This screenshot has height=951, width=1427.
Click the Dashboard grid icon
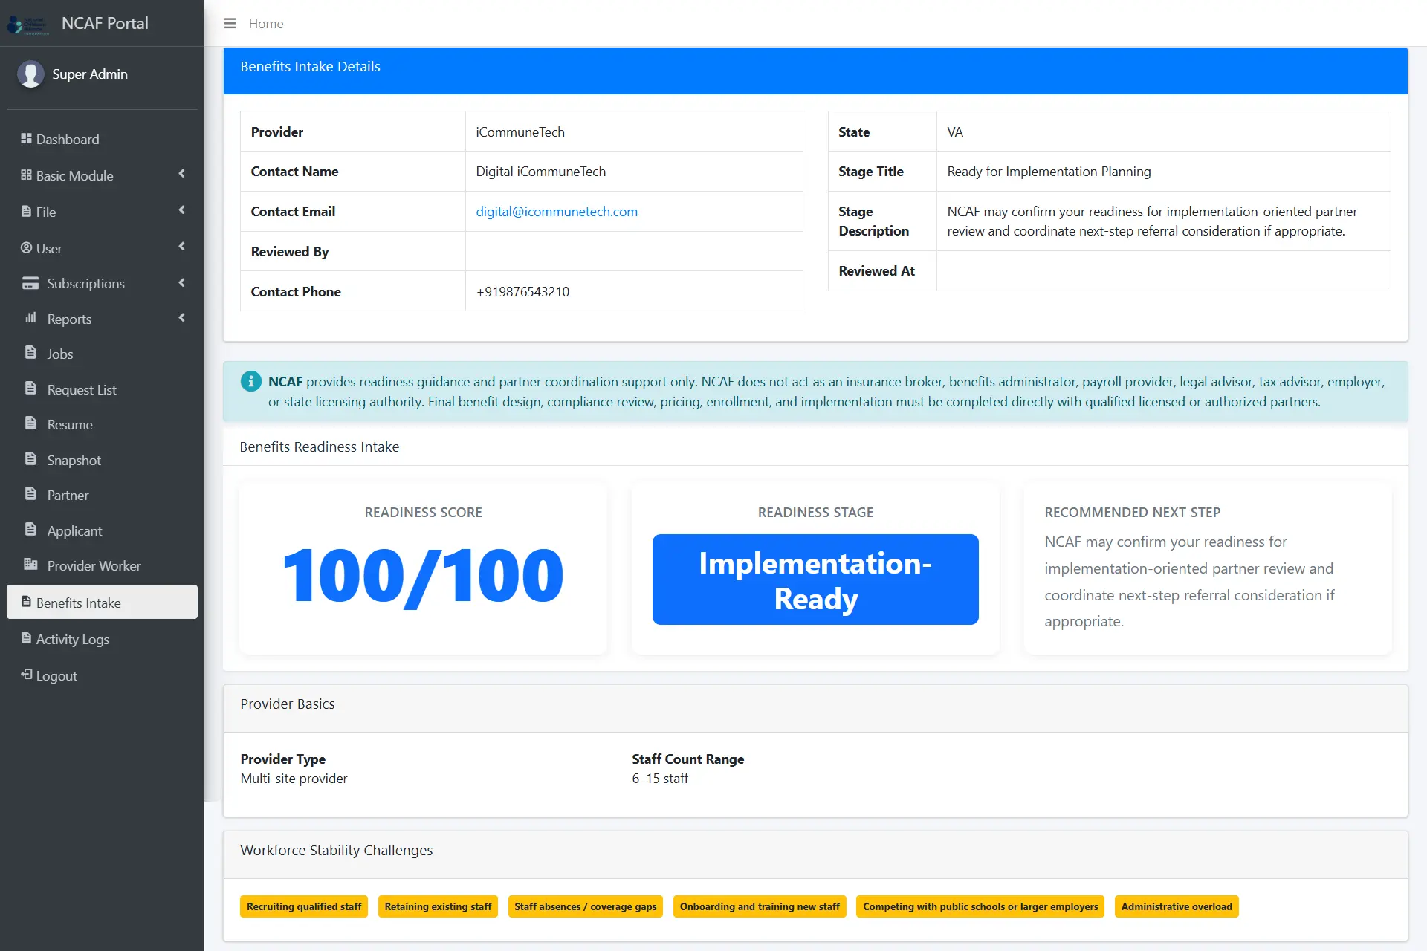coord(26,139)
